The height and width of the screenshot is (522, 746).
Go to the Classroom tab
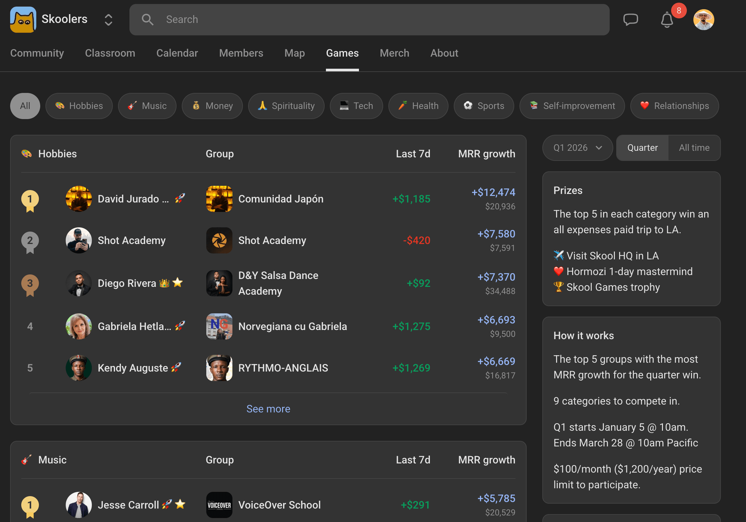coord(110,53)
